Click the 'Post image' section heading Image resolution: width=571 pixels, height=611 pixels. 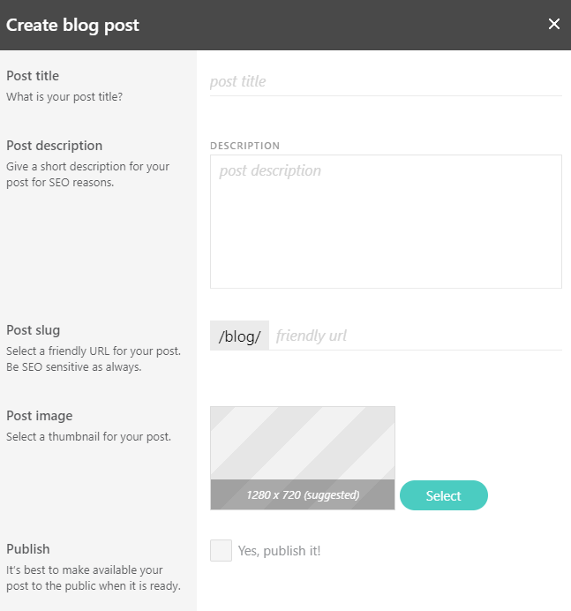pos(39,416)
